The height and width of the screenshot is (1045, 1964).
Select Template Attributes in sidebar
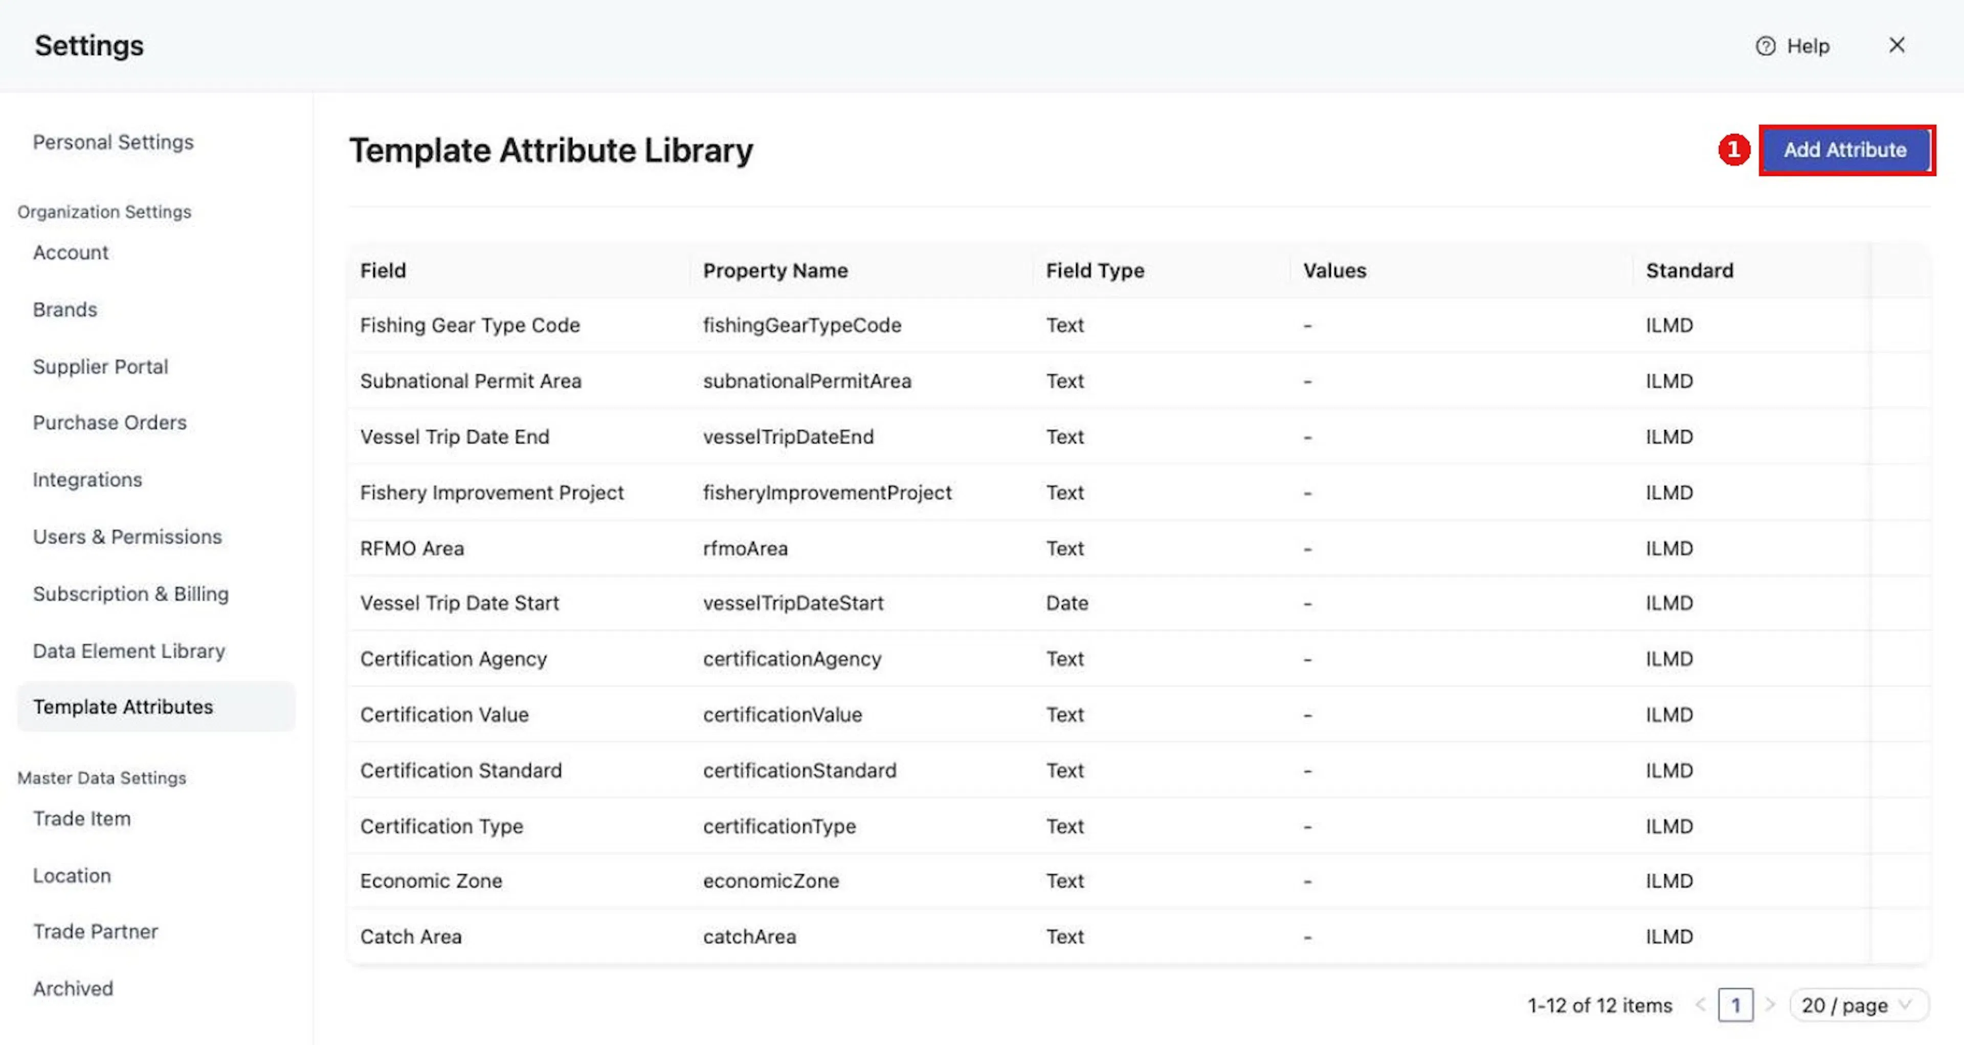coord(155,707)
